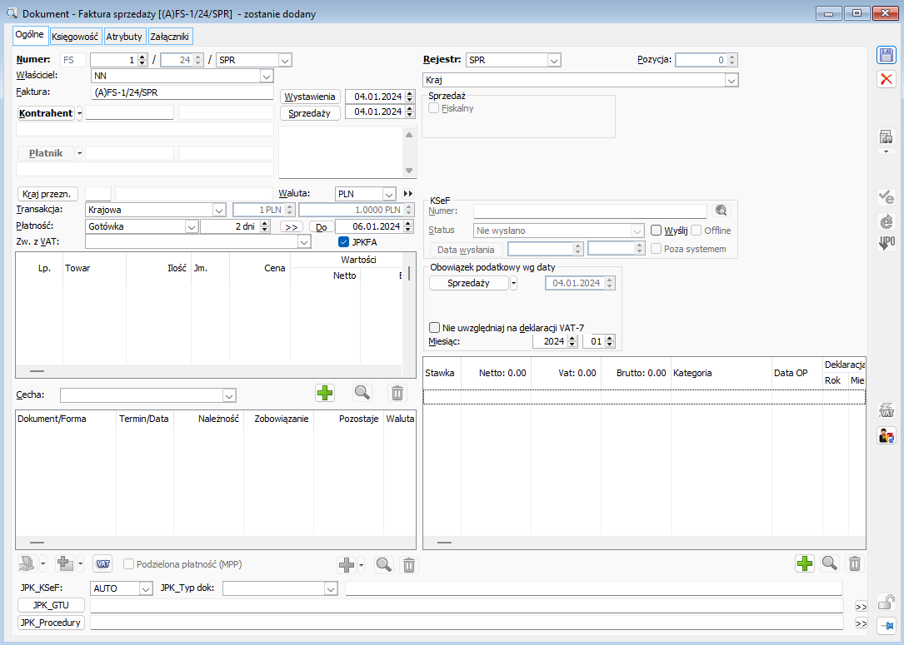
Task: Open the calculator icon on the right sidebar
Action: tap(887, 137)
